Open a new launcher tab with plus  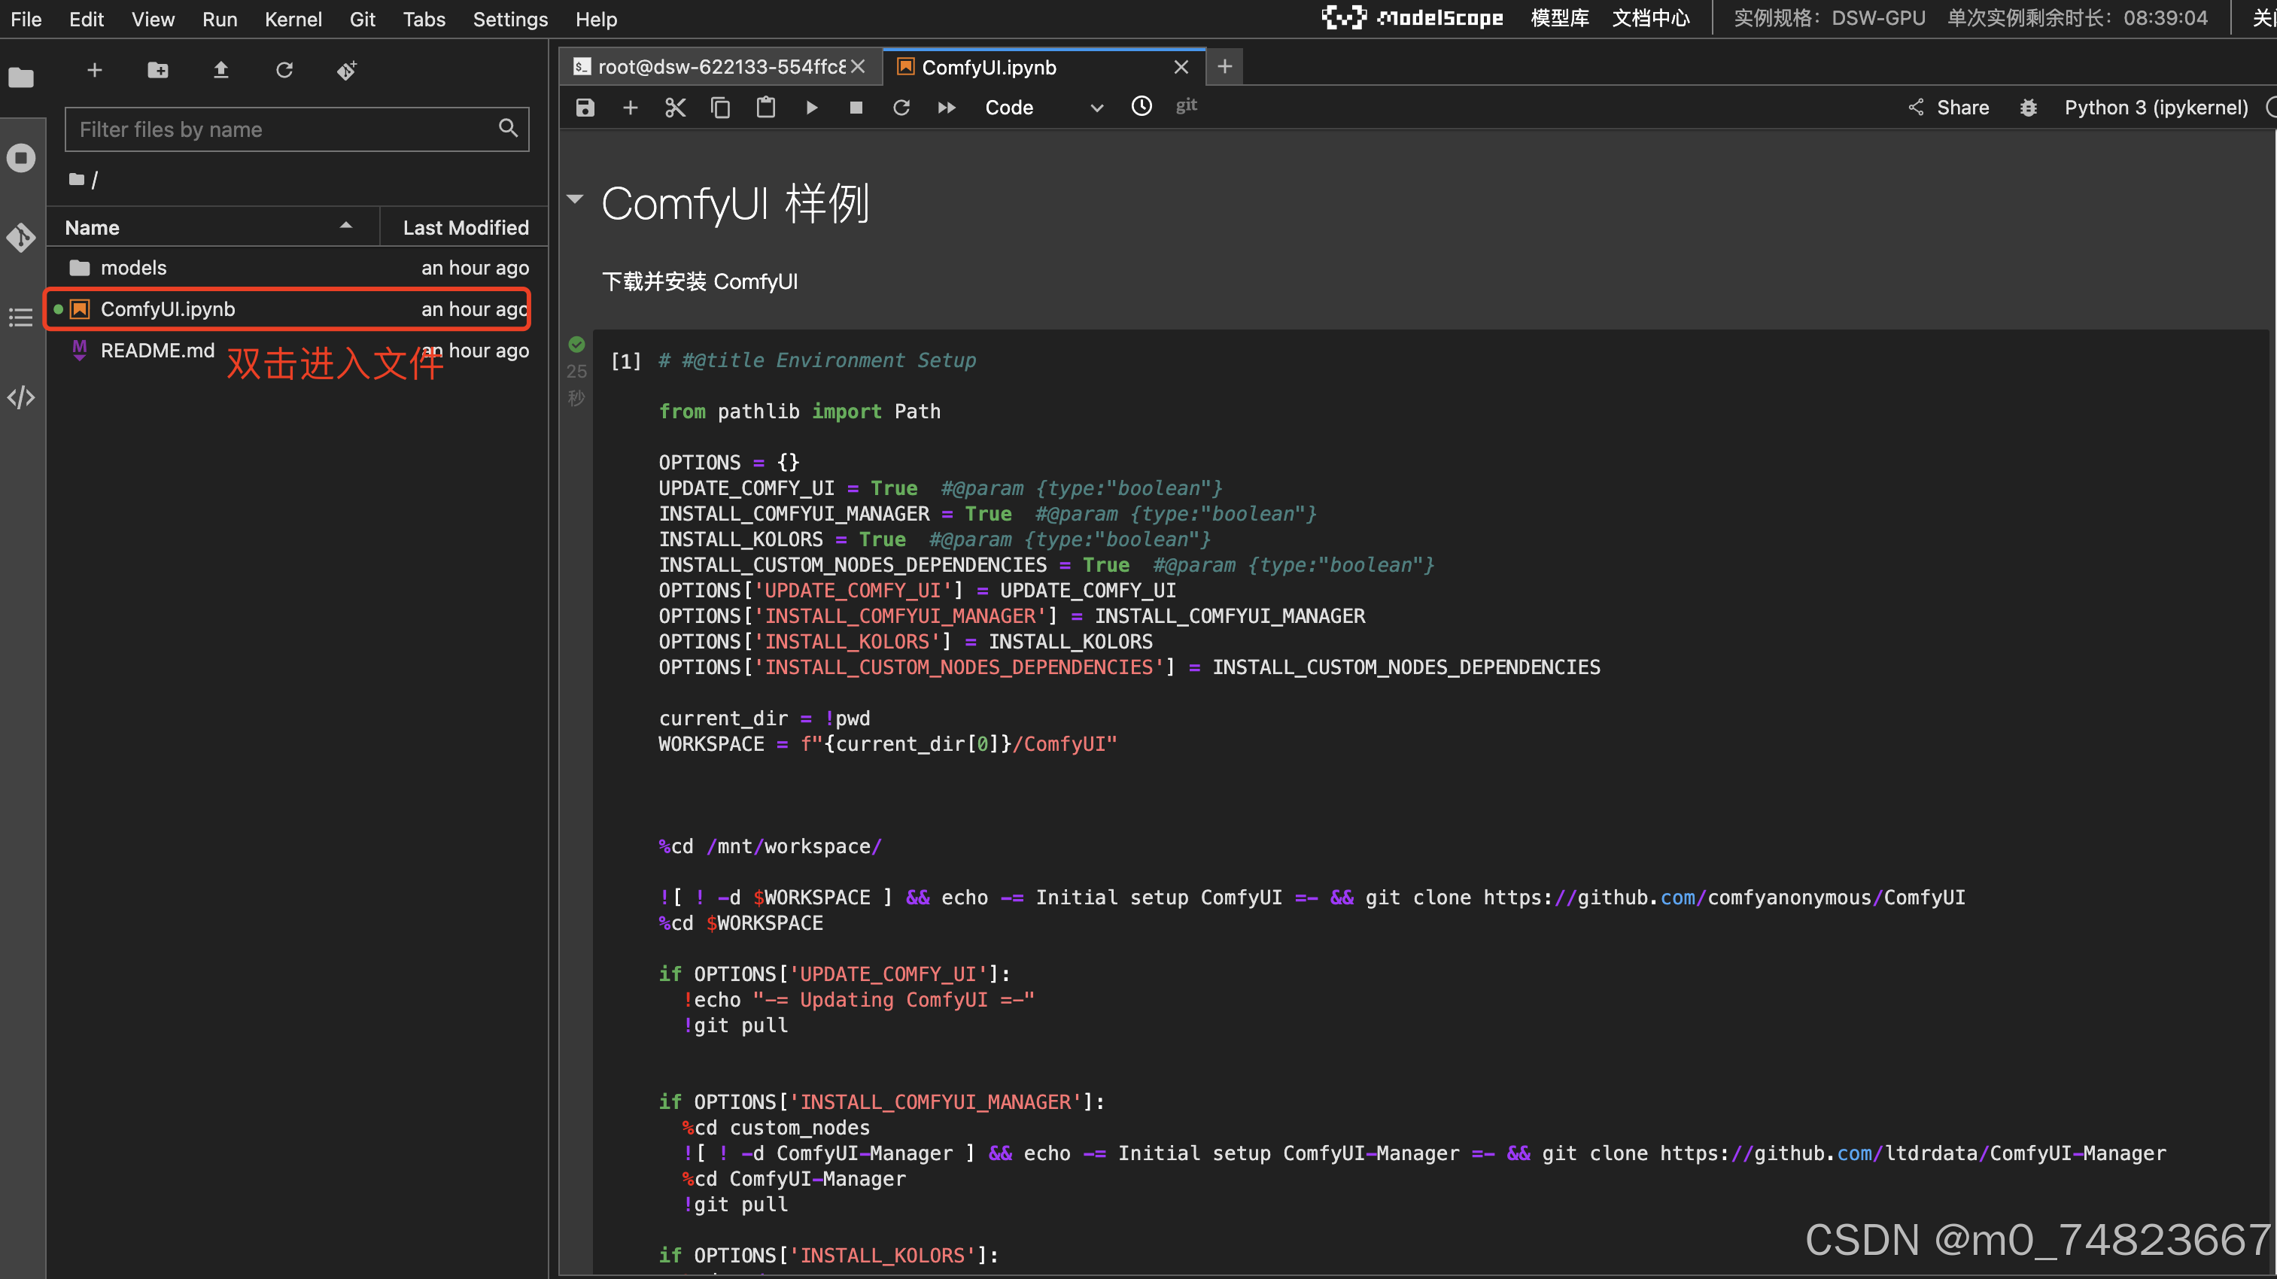pyautogui.click(x=1224, y=67)
